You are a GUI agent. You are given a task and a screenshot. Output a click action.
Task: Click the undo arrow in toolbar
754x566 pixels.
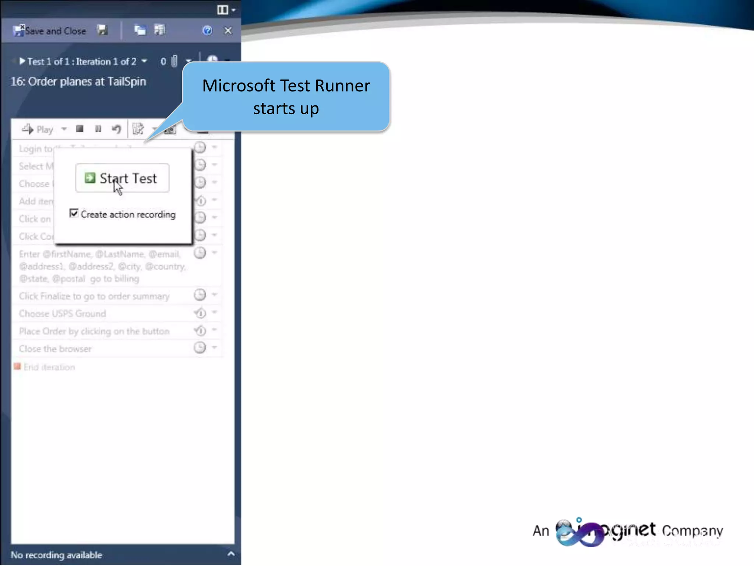pos(116,129)
